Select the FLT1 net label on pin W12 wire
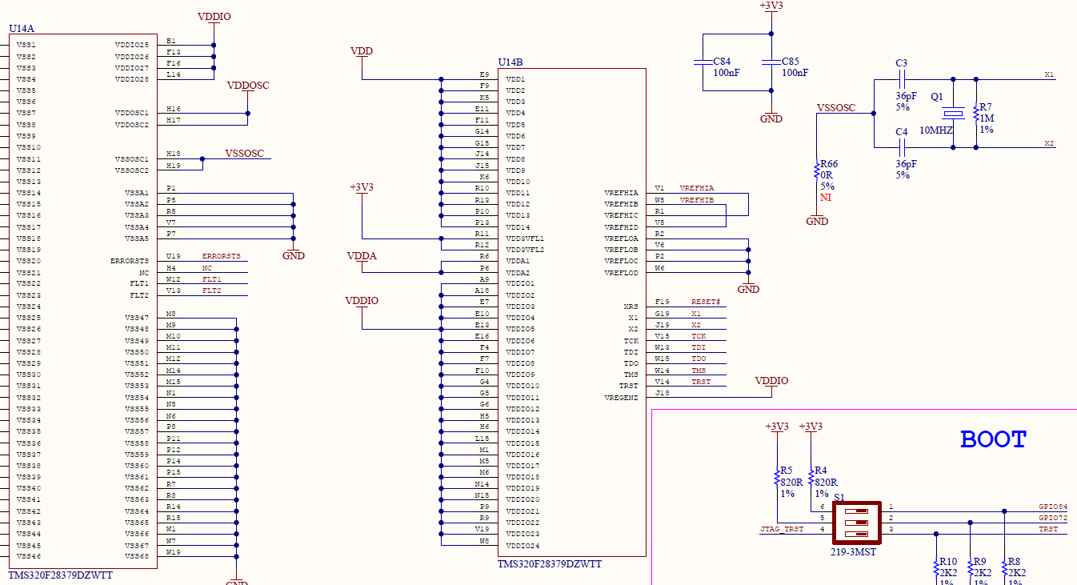 212,279
